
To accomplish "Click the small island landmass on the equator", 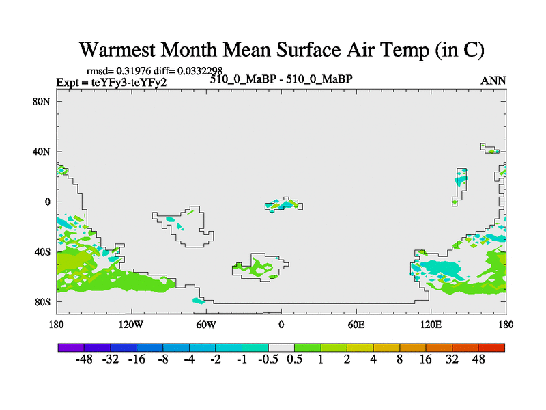I will [x=285, y=204].
